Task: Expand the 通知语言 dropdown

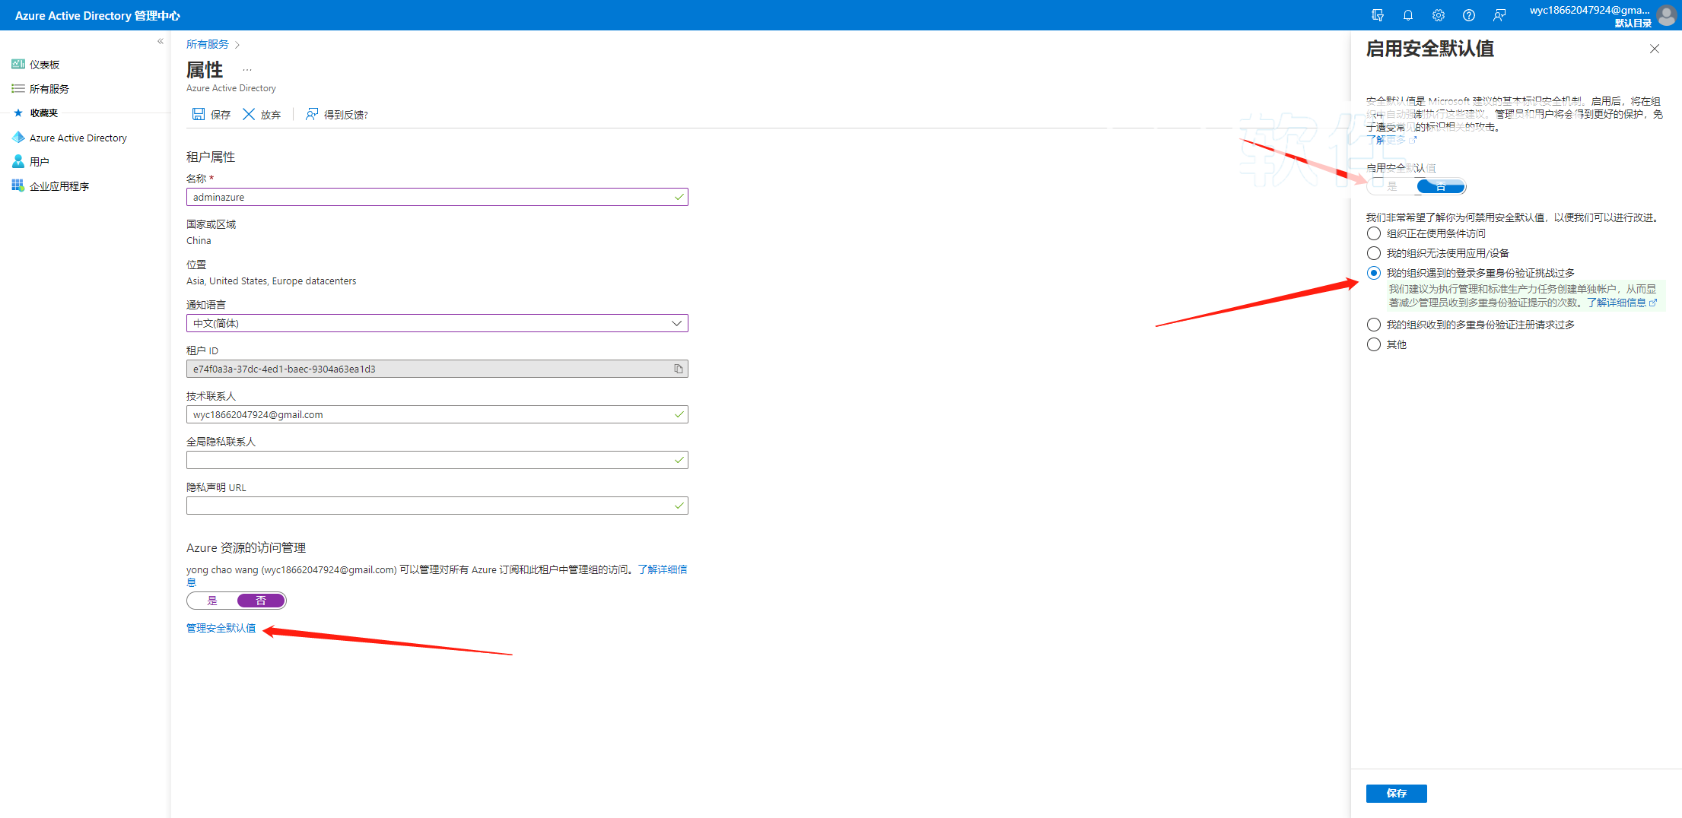Action: click(676, 323)
